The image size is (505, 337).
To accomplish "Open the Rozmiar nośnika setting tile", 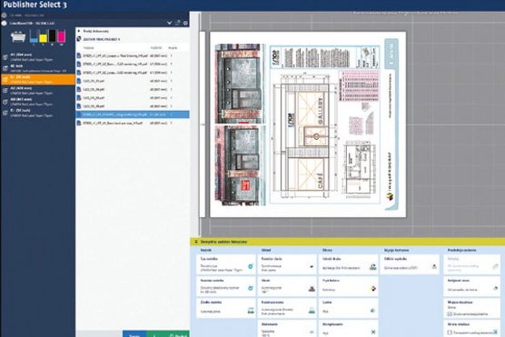I will coord(226,286).
